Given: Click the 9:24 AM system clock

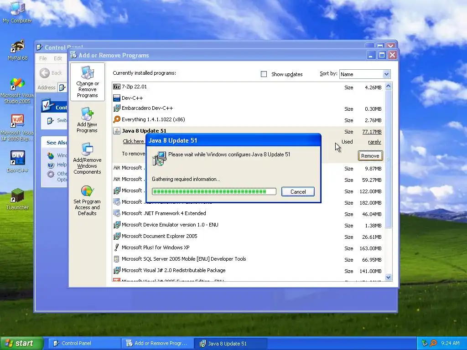Looking at the screenshot, I should click(450, 343).
